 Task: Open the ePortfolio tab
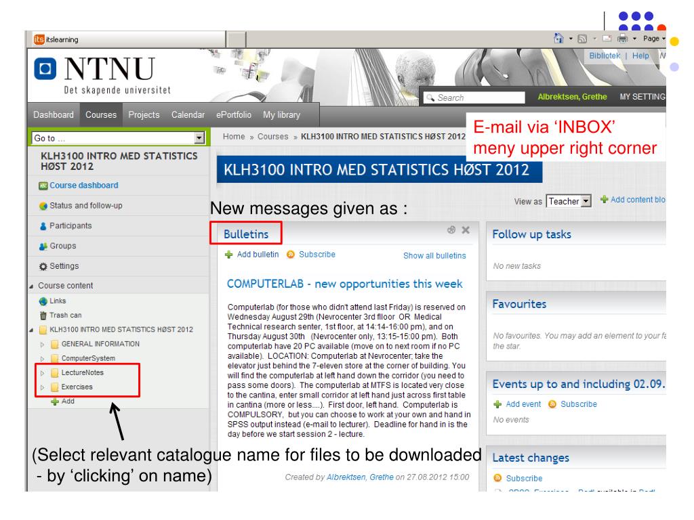point(234,115)
